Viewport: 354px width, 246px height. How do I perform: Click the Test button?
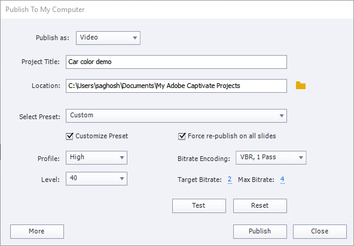click(x=199, y=206)
